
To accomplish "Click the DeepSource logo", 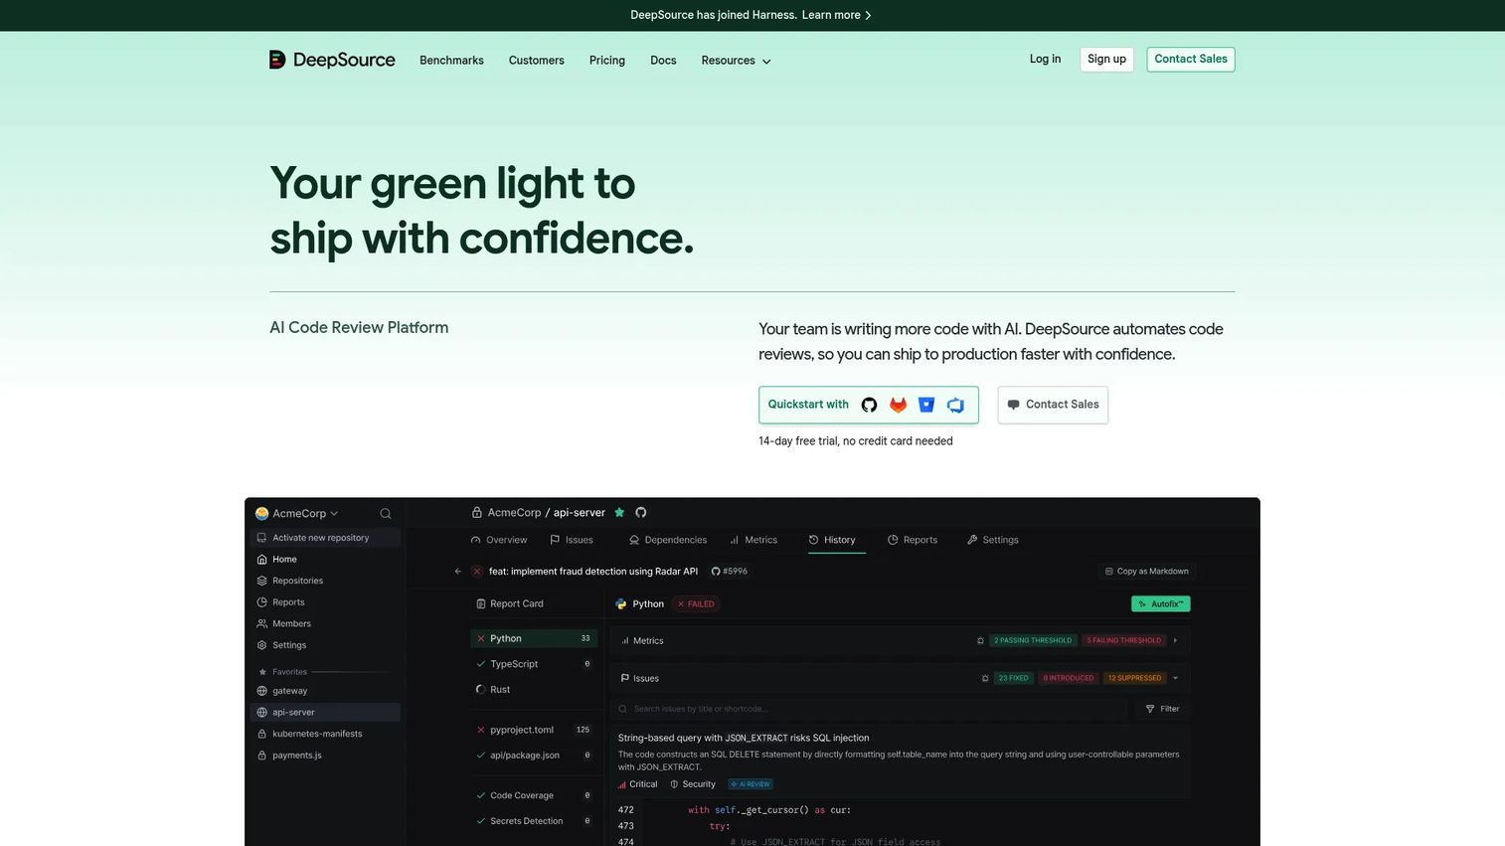I will pyautogui.click(x=332, y=60).
